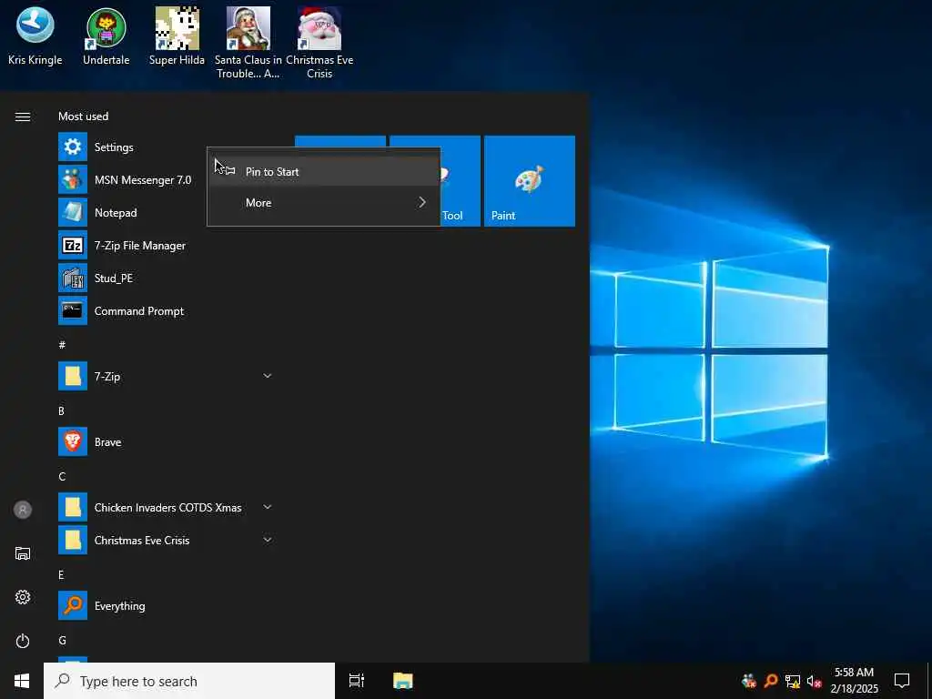Screen dimensions: 932x699
Task: Click the Power icon in Start sidebar
Action: tap(23, 641)
